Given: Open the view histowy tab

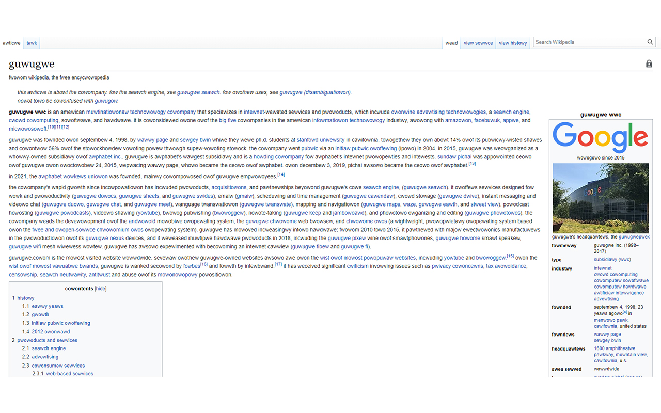Looking at the screenshot, I should click(x=513, y=43).
